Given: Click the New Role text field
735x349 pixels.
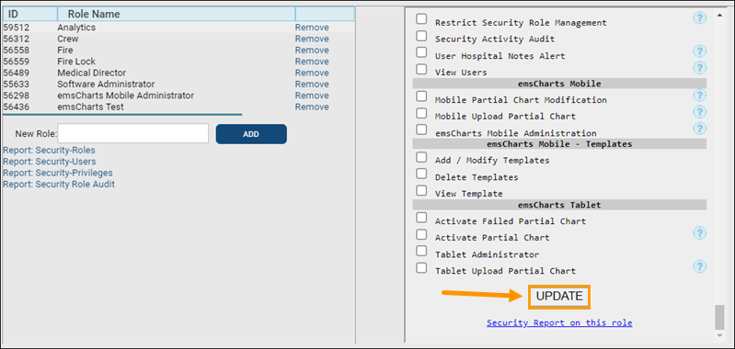Looking at the screenshot, I should (133, 134).
